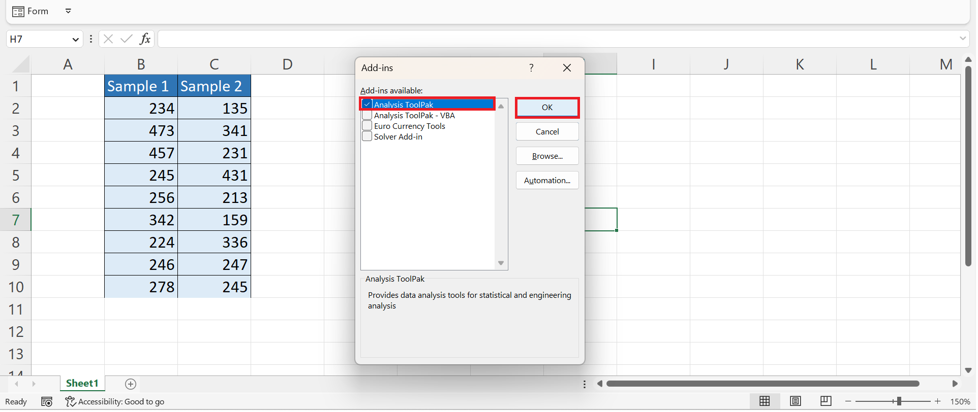Uncheck the Analysis ToolPak checkbox
Image resolution: width=978 pixels, height=412 pixels.
click(x=367, y=105)
